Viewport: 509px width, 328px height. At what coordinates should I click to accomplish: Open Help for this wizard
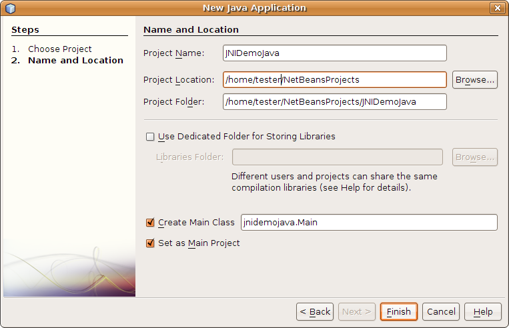482,311
